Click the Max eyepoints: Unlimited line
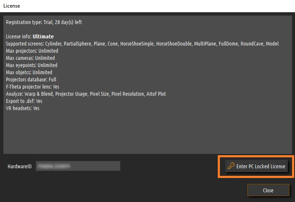This screenshot has width=295, height=202. (32, 65)
